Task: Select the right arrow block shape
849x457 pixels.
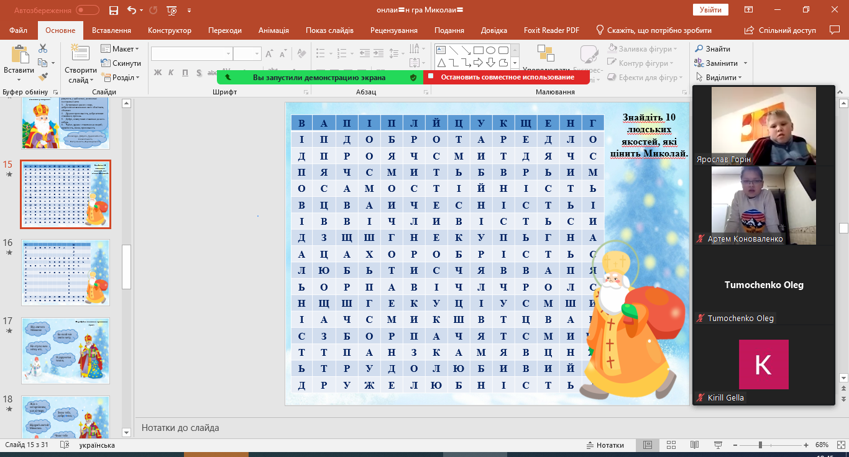Action: click(x=478, y=63)
